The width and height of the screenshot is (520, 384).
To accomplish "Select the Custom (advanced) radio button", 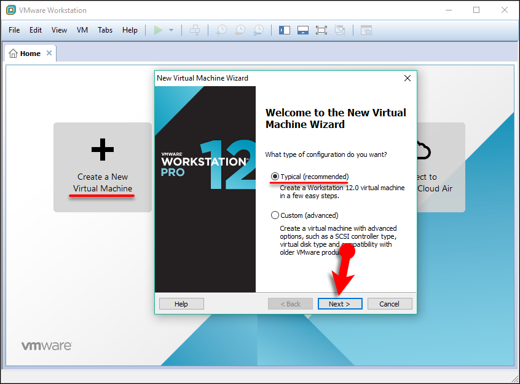I will click(x=275, y=215).
